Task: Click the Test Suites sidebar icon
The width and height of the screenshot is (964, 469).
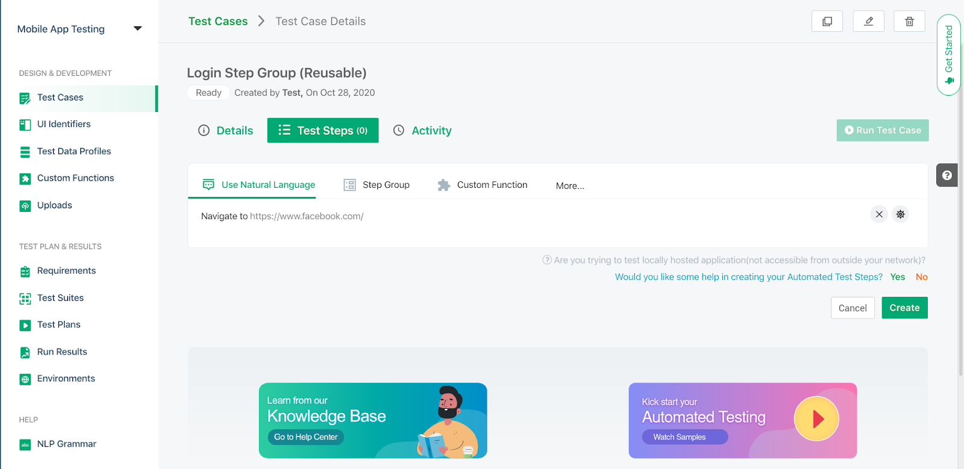Action: [25, 299]
